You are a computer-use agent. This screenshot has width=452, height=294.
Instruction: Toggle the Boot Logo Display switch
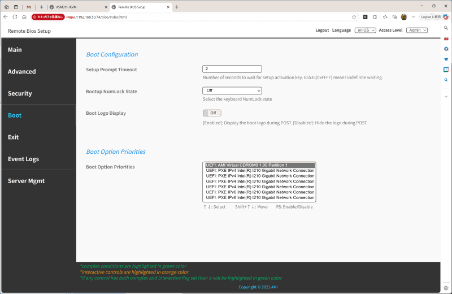click(x=212, y=113)
